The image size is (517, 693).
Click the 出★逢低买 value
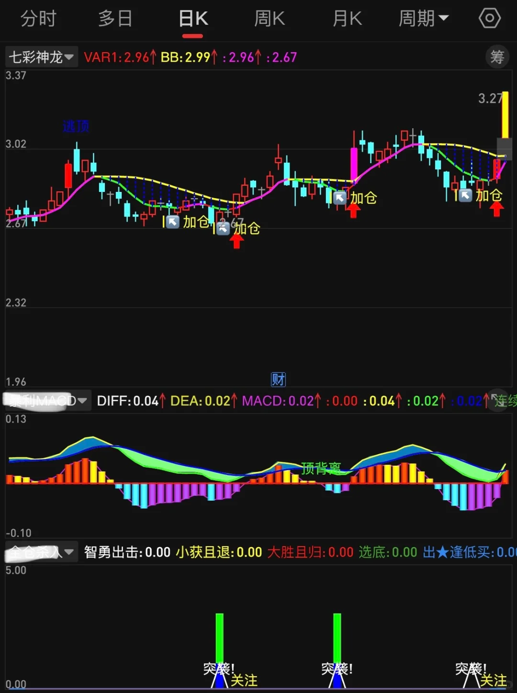pyautogui.click(x=470, y=552)
